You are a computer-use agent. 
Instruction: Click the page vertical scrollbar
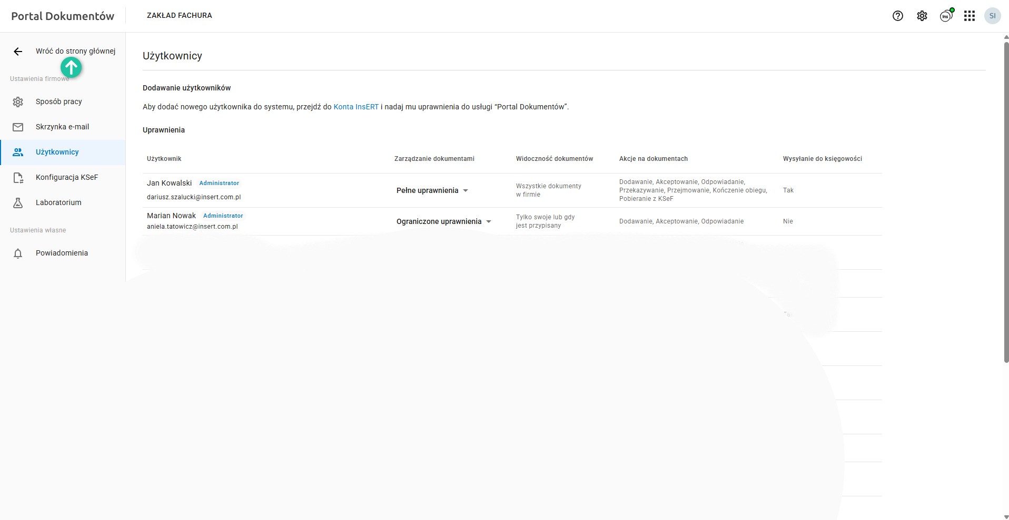pyautogui.click(x=1006, y=200)
